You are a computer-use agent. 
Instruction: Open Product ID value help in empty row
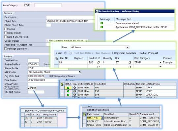point(99,67)
